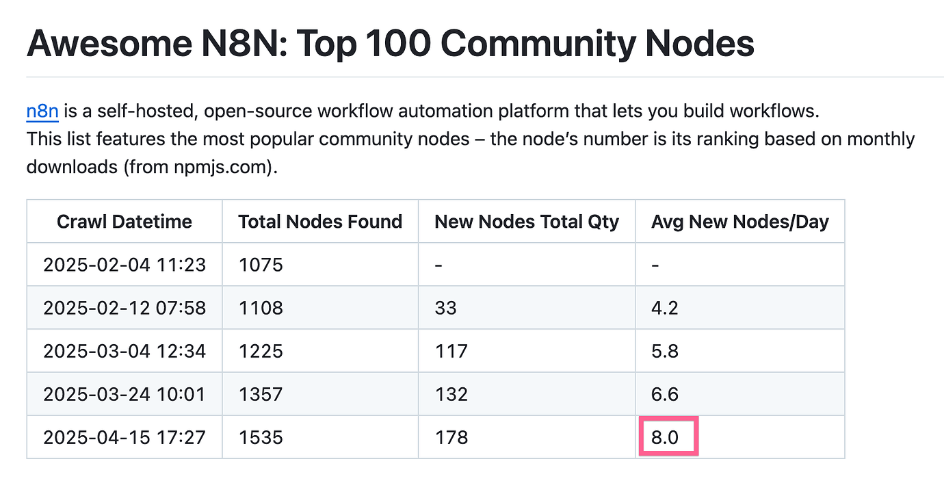Viewport: 944px width, 483px height.
Task: Click the 1535 total nodes value
Action: (258, 436)
